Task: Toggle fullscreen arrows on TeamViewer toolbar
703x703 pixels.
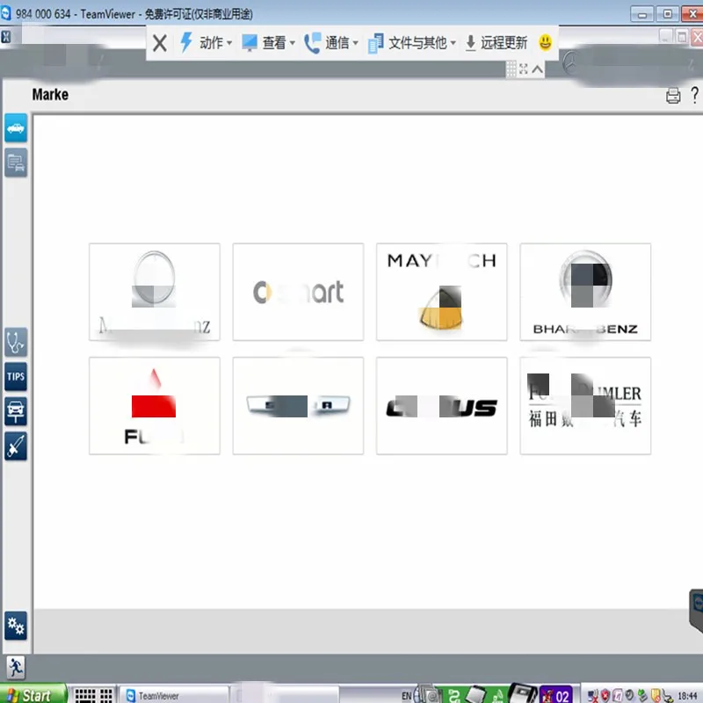Action: (523, 69)
